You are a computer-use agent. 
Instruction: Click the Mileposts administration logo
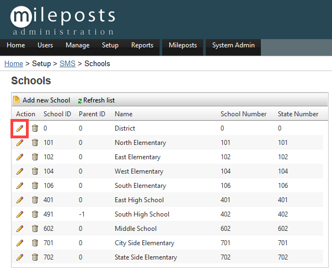coord(63,20)
